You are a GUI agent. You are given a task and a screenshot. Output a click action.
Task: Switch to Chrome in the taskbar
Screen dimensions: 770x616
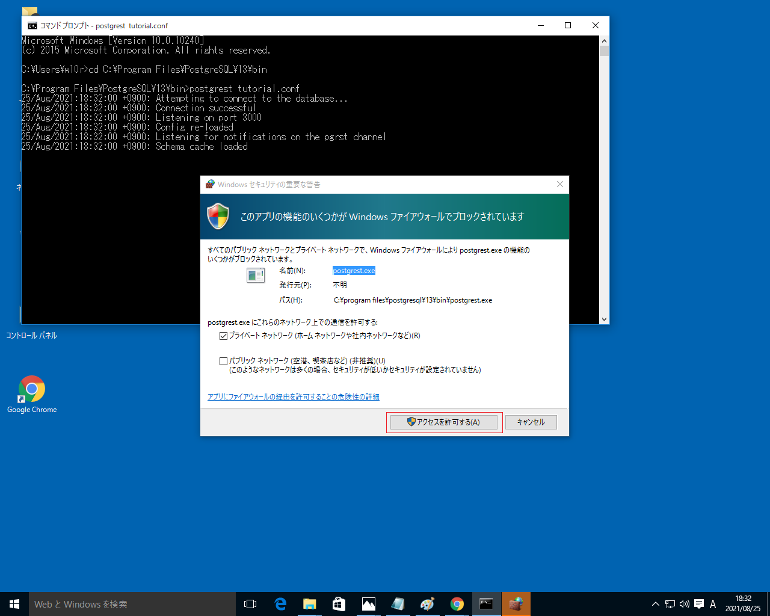coord(457,604)
